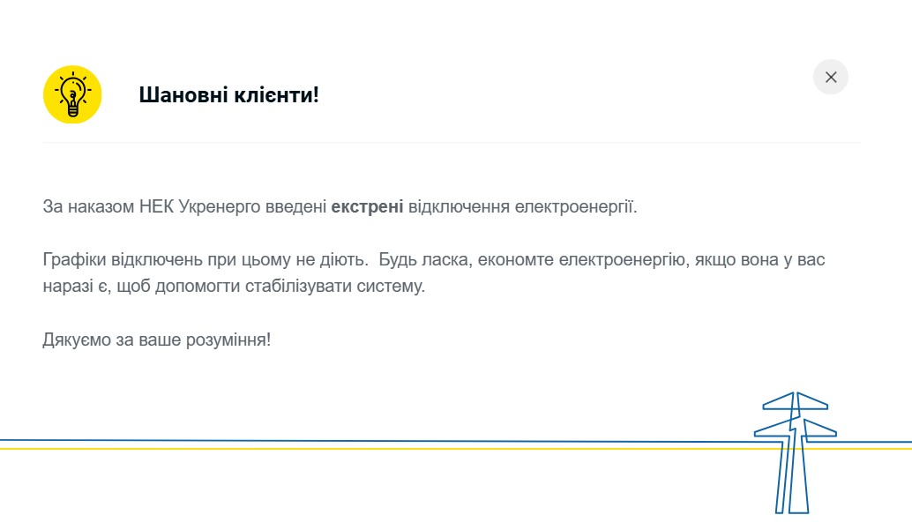Click the heading 'Шановні клієнти!'
Screen dimensions: 912x530
click(x=228, y=94)
